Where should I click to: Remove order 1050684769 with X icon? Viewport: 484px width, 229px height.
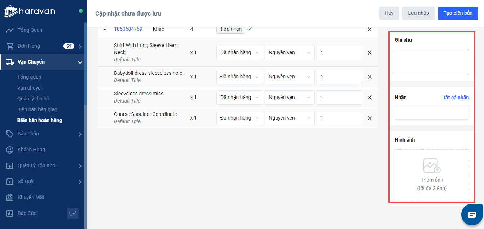[x=369, y=29]
